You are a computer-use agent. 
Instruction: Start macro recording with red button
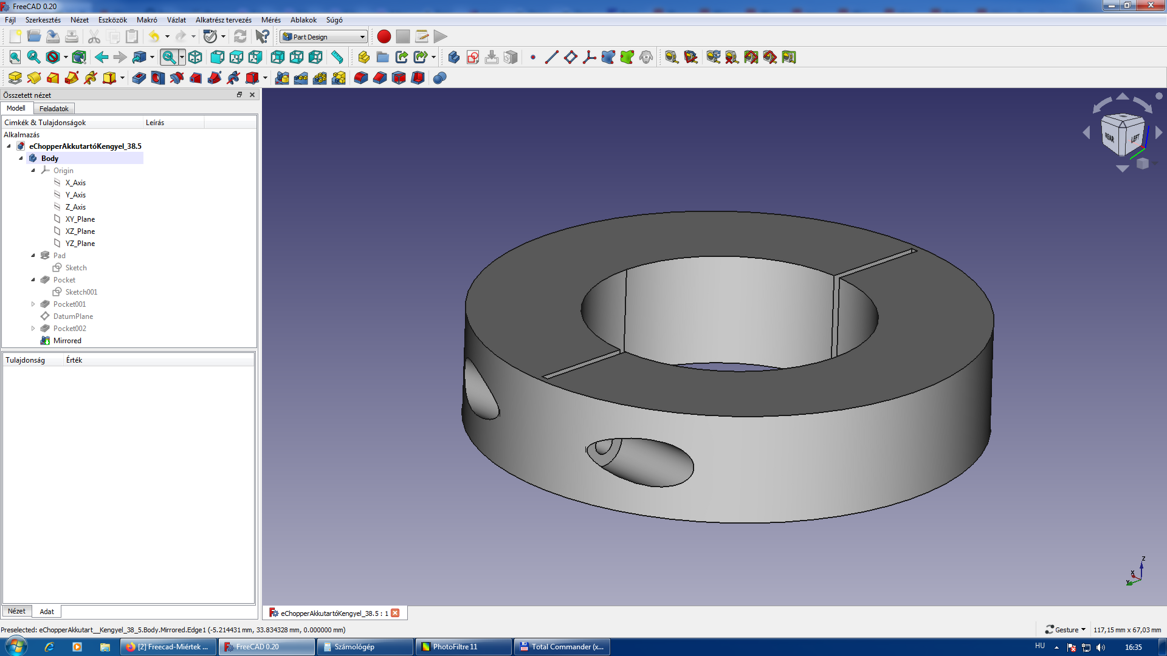[x=384, y=36]
